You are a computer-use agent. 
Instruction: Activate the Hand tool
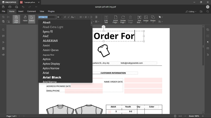25,19
